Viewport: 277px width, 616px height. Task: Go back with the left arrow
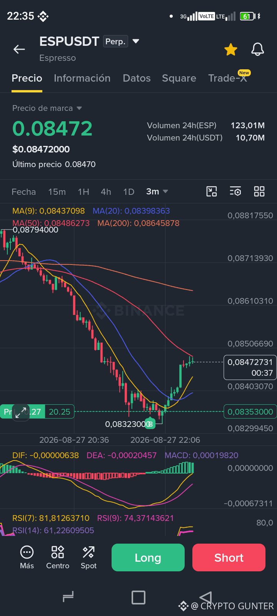[x=19, y=49]
